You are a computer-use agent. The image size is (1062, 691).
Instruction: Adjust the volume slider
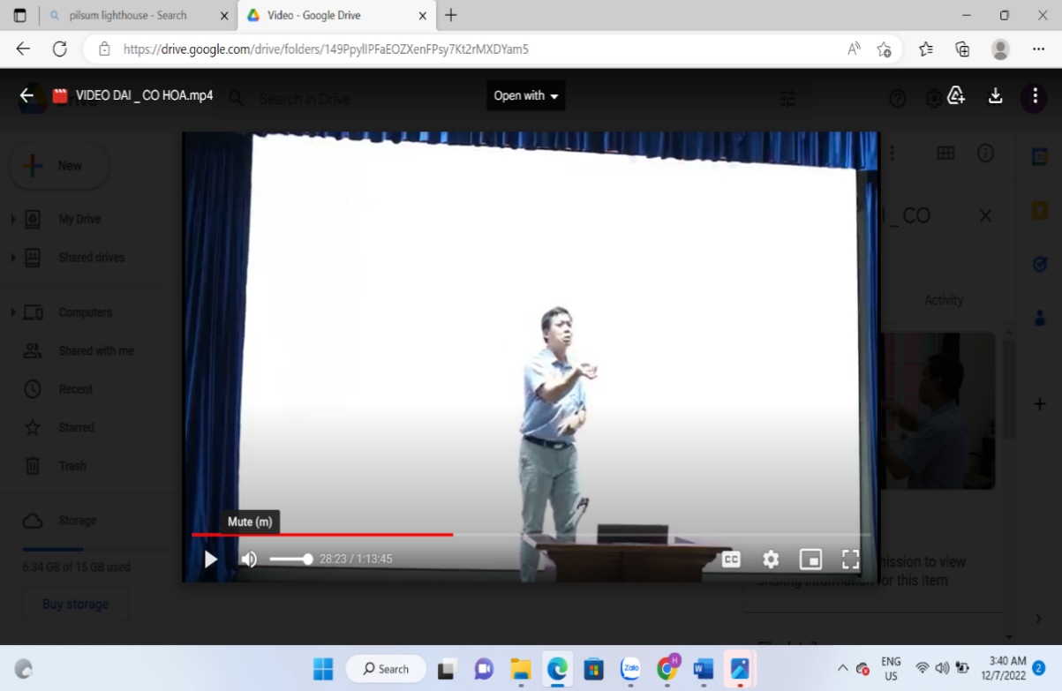point(291,559)
